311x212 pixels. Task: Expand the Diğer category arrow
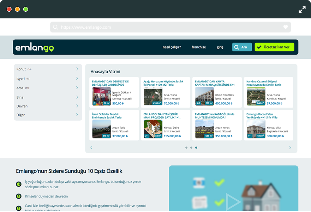click(77, 115)
